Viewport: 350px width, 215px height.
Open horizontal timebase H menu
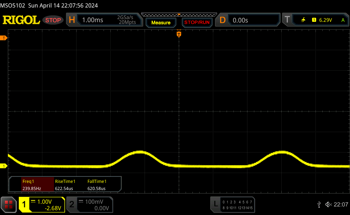tap(72, 20)
